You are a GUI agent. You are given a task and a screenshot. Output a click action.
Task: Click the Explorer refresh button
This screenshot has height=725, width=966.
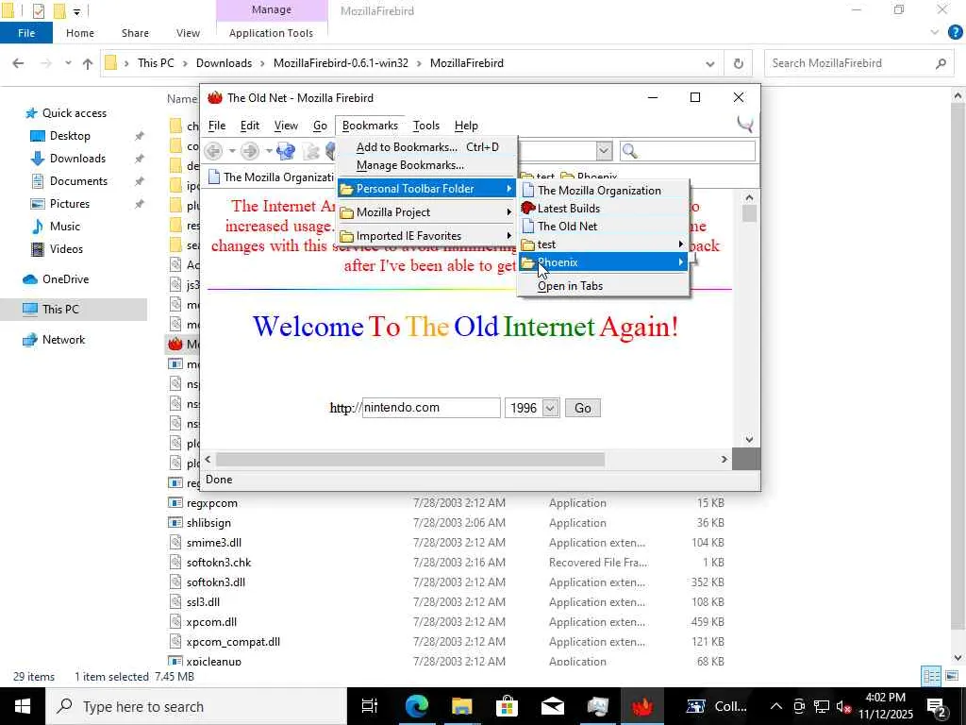[738, 63]
